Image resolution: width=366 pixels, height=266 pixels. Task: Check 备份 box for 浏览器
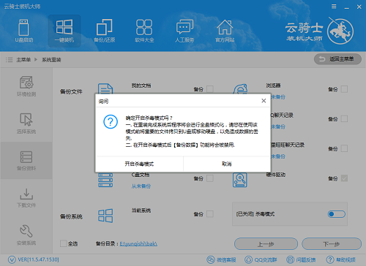click(x=344, y=89)
